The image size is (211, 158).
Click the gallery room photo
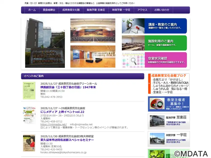click(x=93, y=56)
